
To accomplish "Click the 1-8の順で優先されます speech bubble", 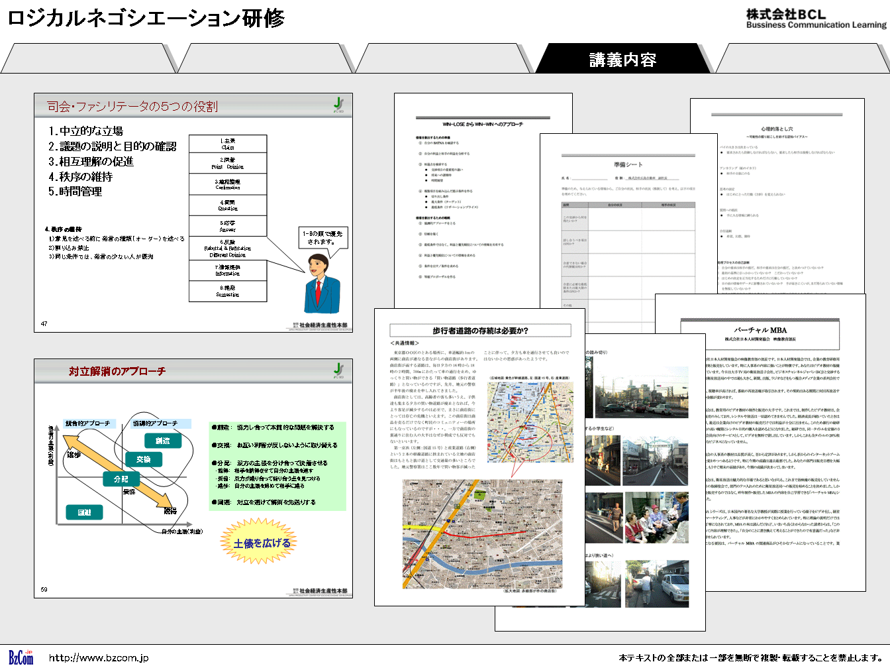I will coord(322,237).
